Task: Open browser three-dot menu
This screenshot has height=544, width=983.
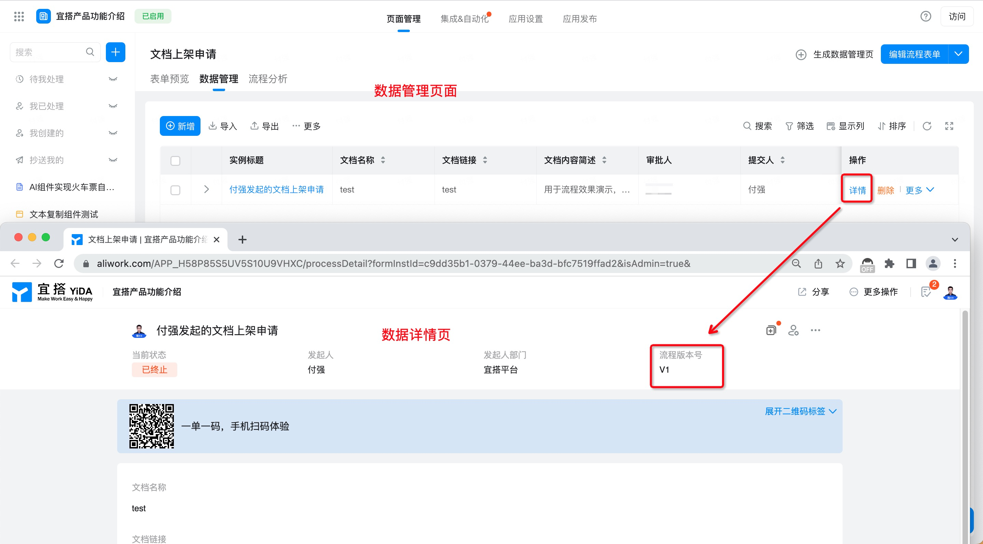Action: coord(955,263)
